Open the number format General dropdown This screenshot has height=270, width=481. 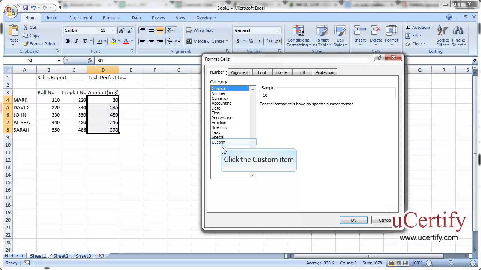[x=279, y=30]
